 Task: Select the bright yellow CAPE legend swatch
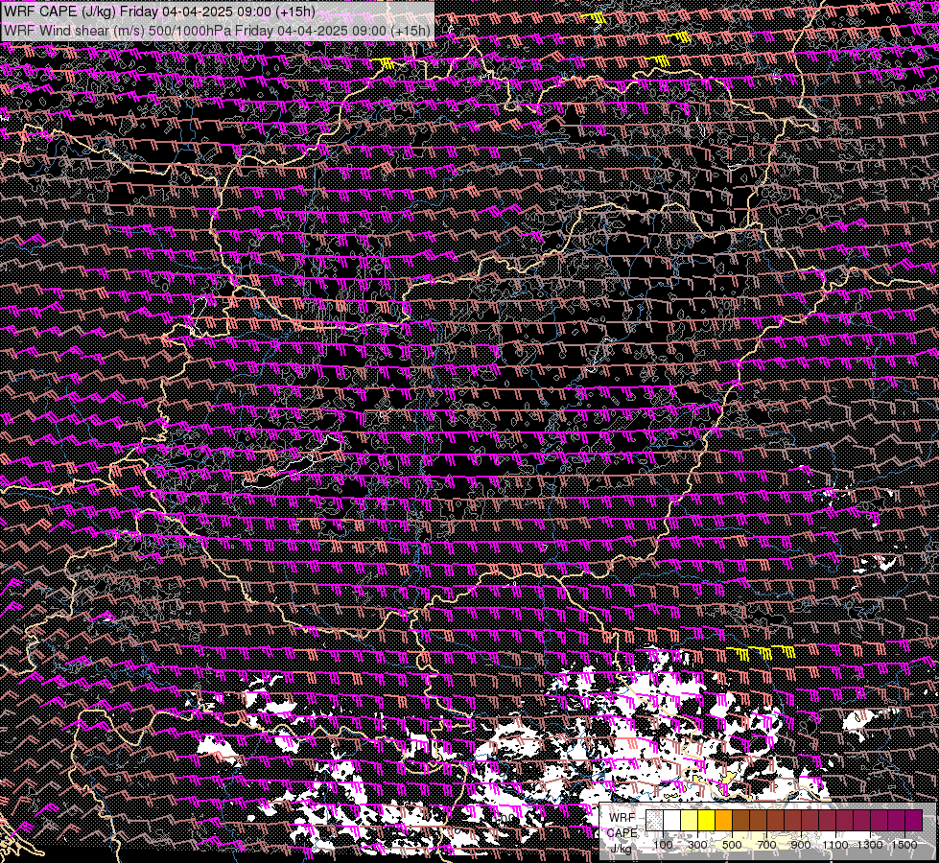click(x=707, y=820)
